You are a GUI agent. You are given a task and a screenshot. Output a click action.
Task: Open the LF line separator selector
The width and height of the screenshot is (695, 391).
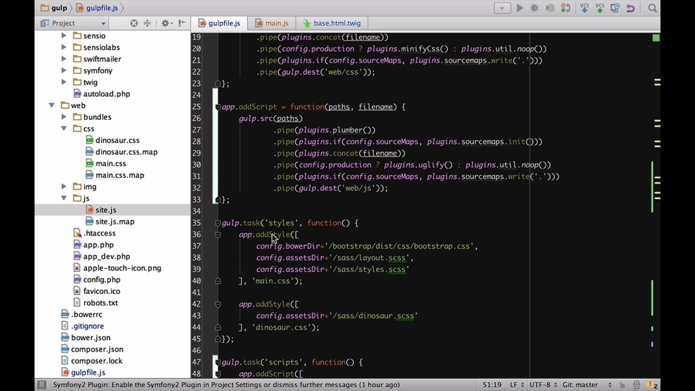tap(517, 385)
